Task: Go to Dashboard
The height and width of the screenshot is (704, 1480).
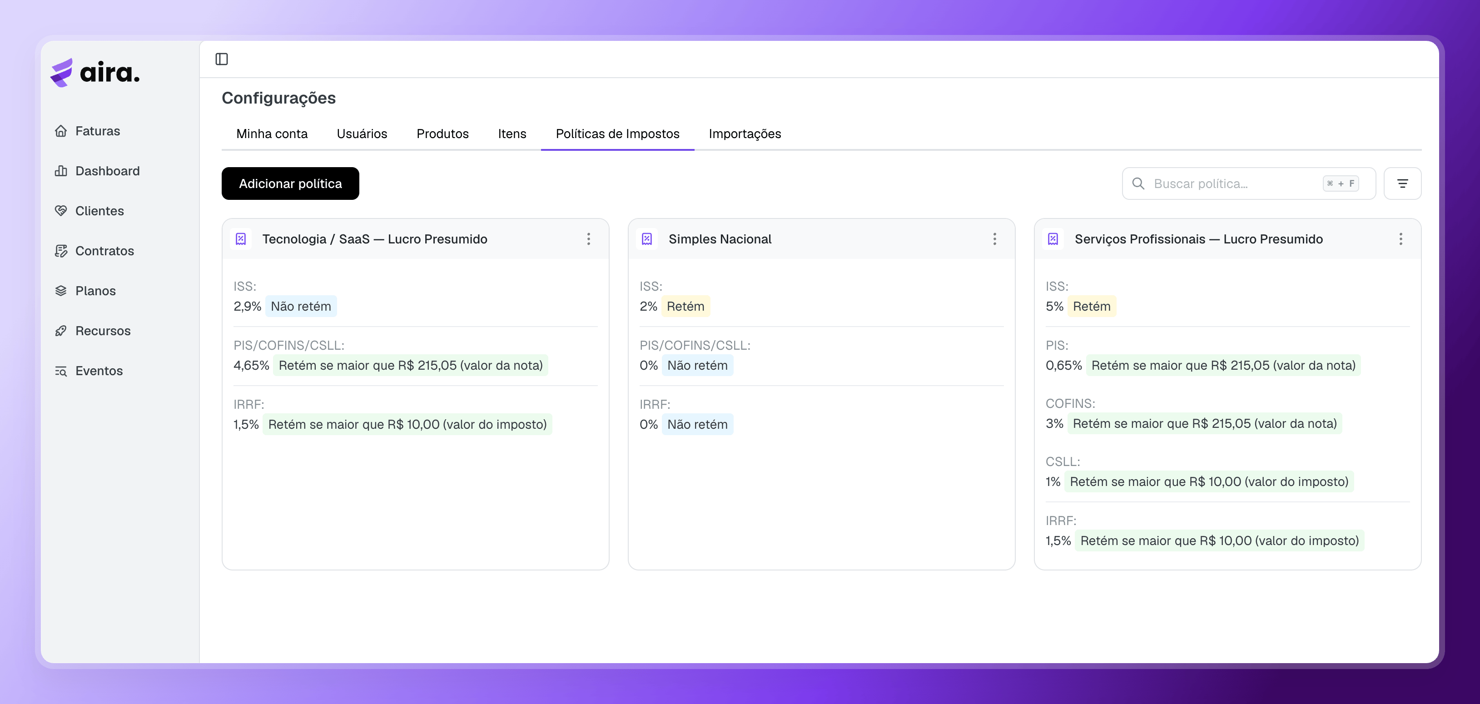Action: (108, 171)
